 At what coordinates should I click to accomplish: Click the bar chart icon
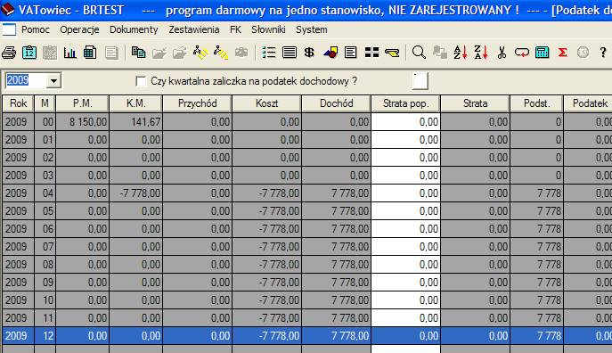tap(69, 53)
